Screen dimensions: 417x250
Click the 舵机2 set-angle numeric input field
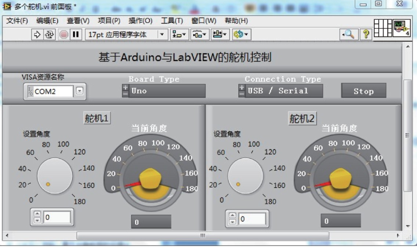pos(252,219)
